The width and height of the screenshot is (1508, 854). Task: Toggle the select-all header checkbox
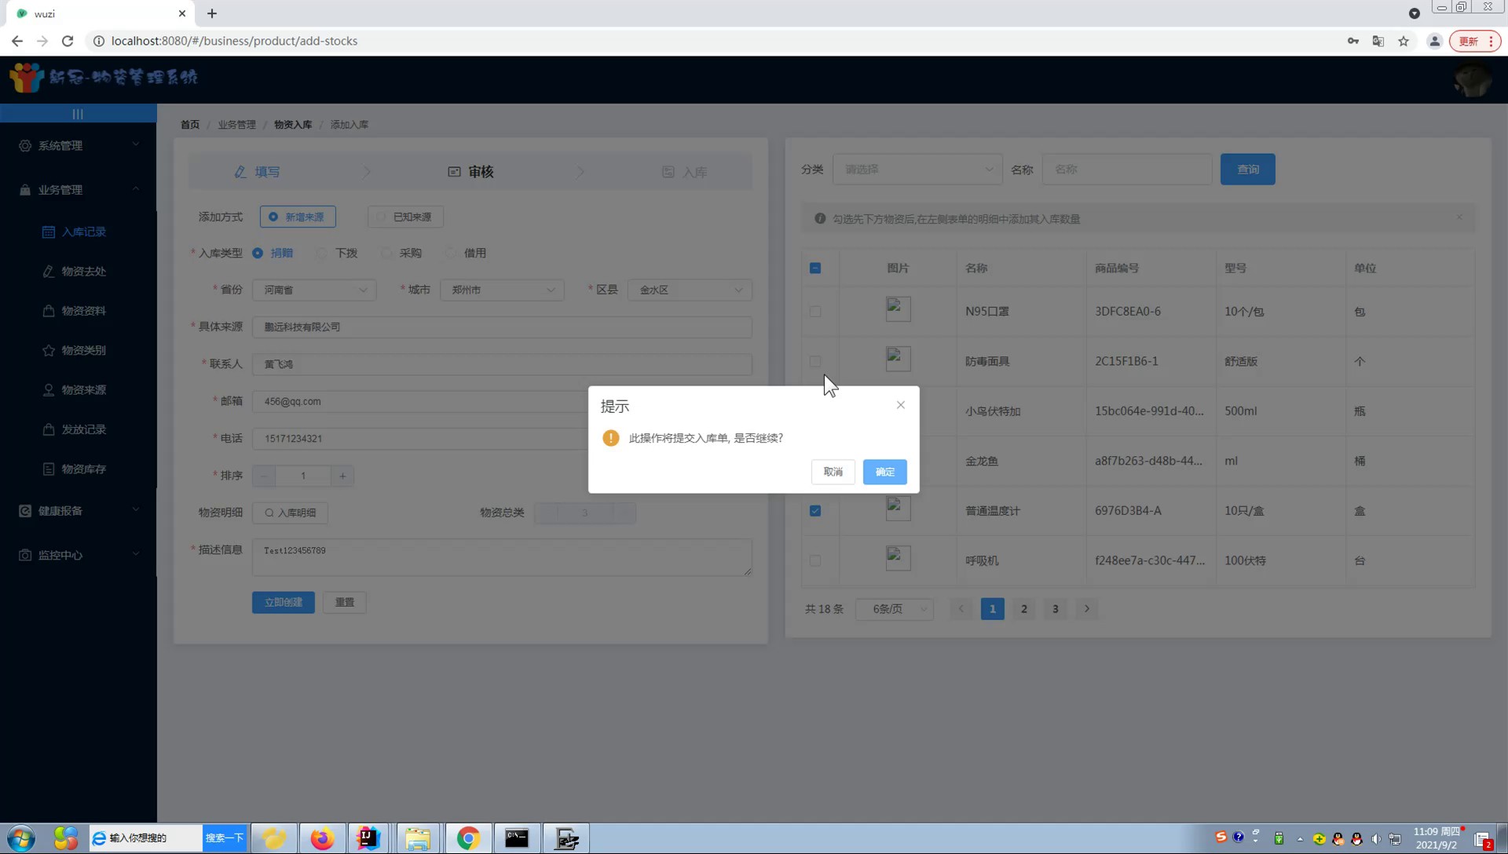[815, 268]
